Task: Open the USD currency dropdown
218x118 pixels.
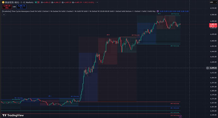Action: (213, 2)
